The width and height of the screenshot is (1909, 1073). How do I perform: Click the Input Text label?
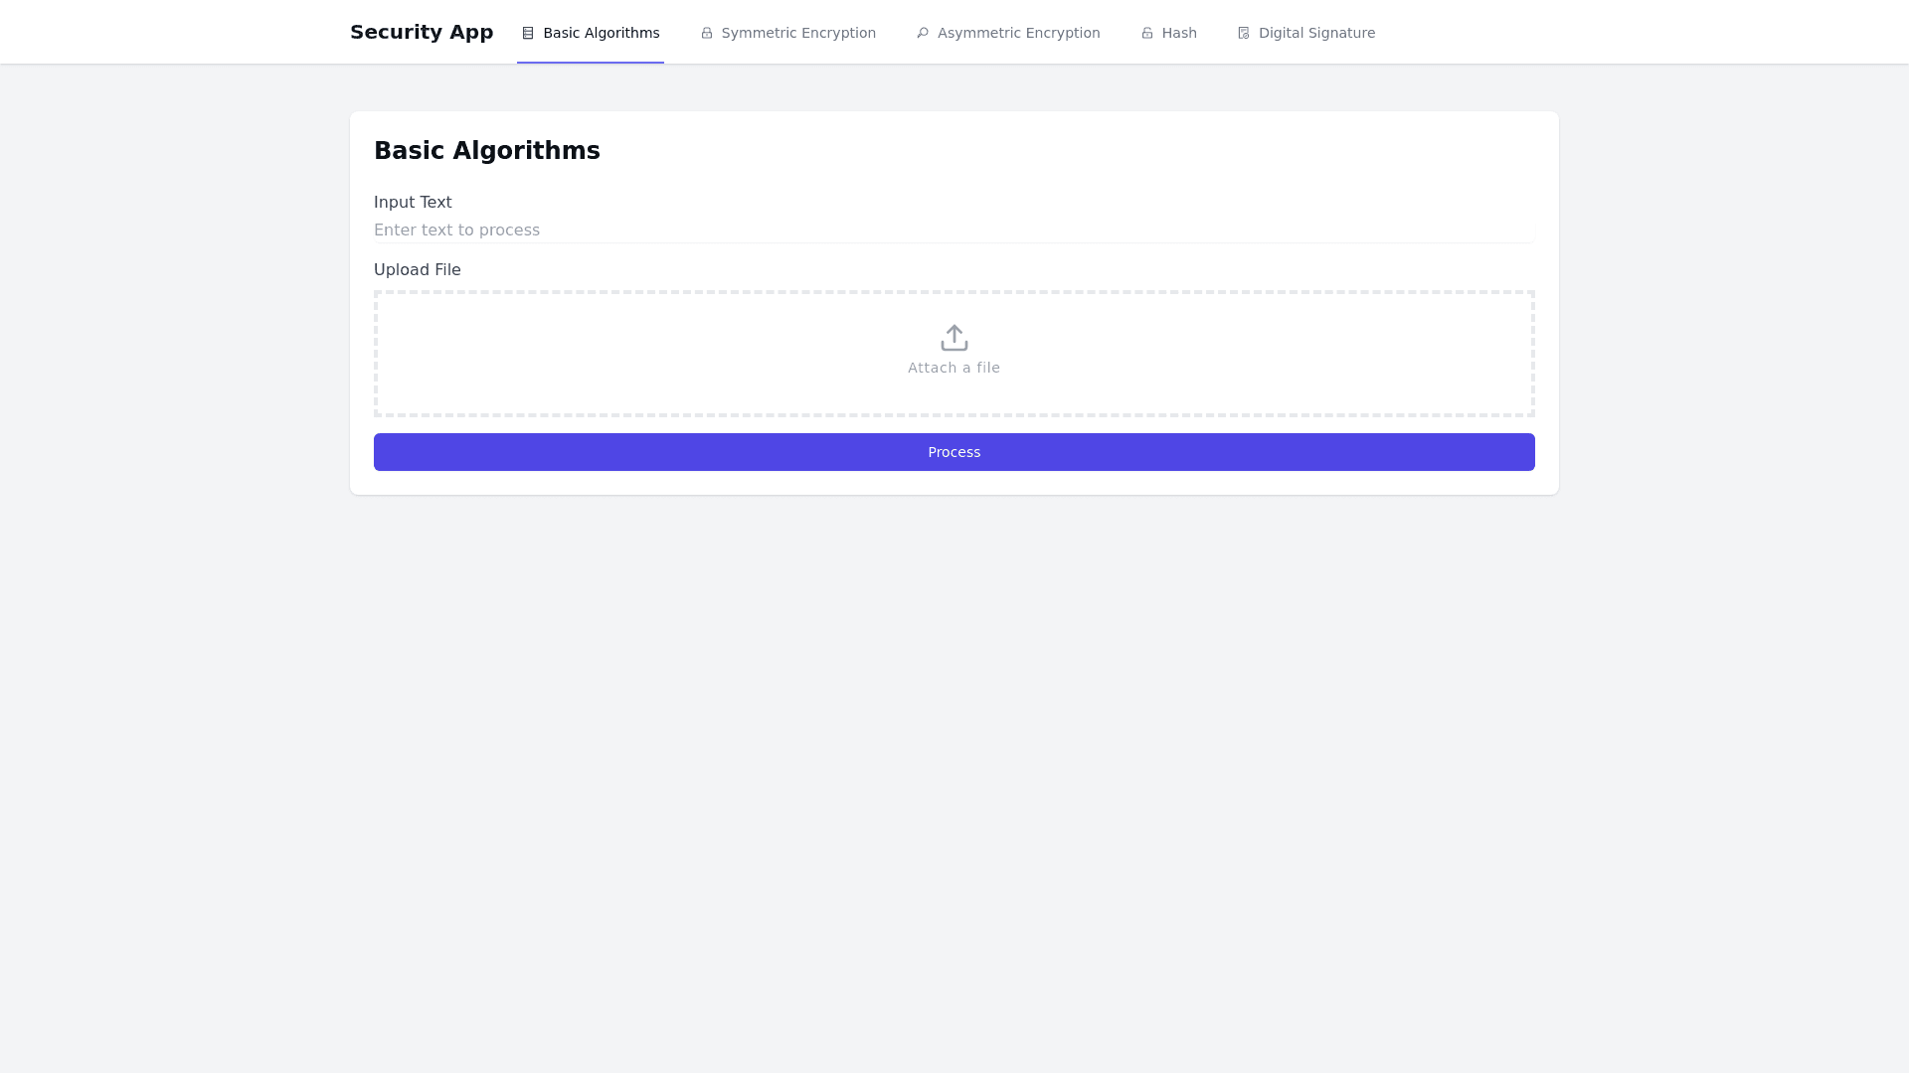(x=413, y=203)
